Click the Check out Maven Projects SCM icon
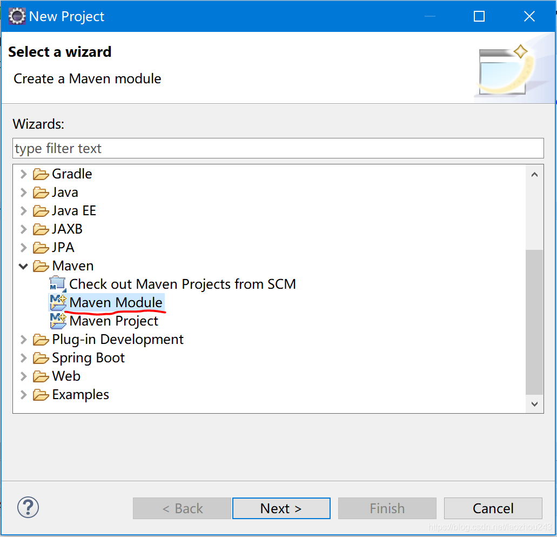 (x=58, y=284)
